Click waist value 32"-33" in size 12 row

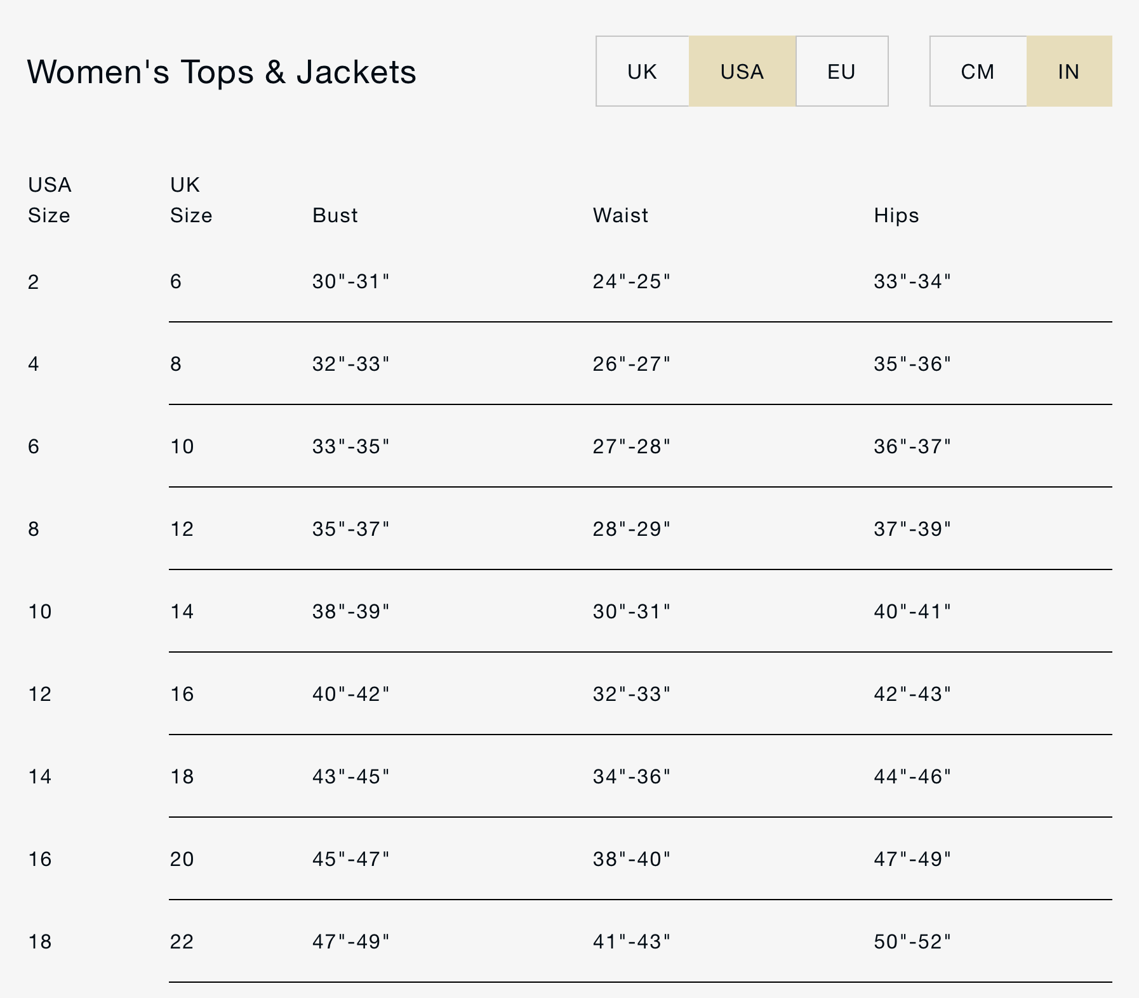tap(631, 694)
